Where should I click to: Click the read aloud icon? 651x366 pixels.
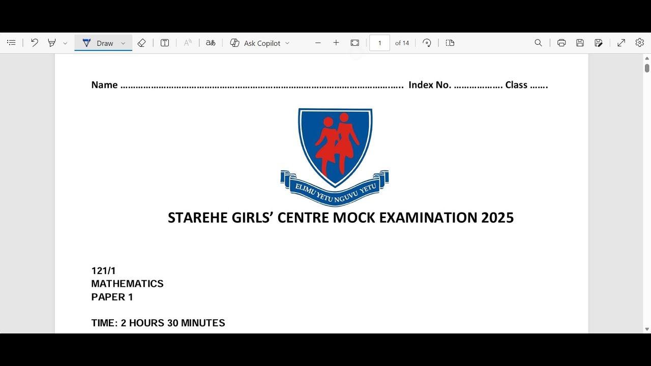(x=188, y=43)
